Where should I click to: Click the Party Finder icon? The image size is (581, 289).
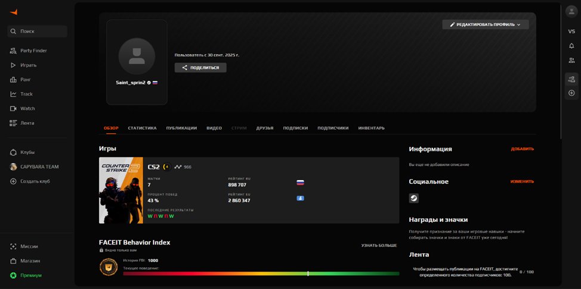[13, 51]
